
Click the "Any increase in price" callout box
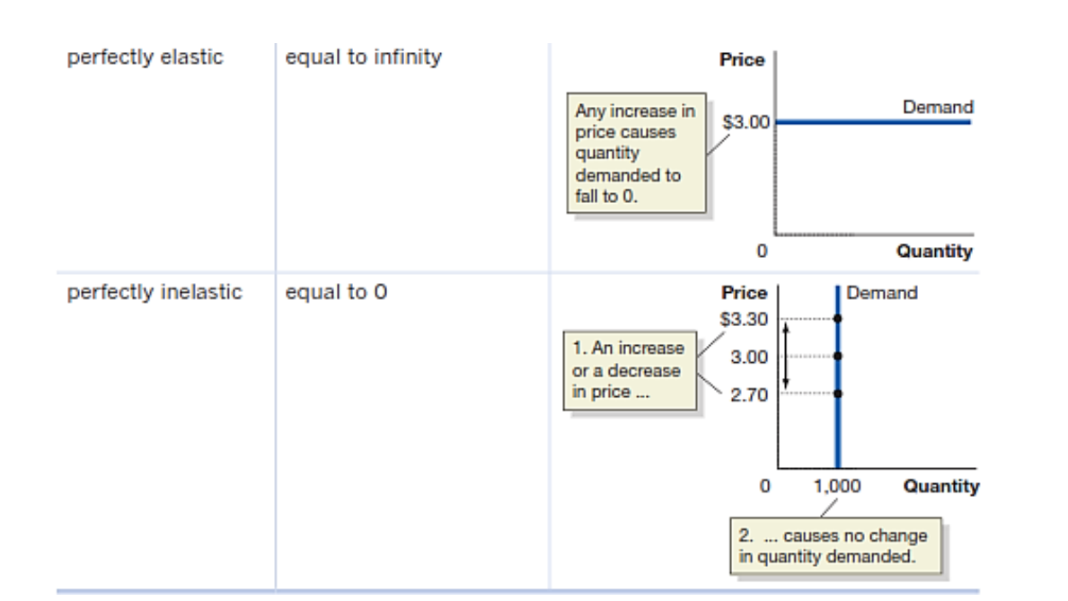(x=635, y=155)
